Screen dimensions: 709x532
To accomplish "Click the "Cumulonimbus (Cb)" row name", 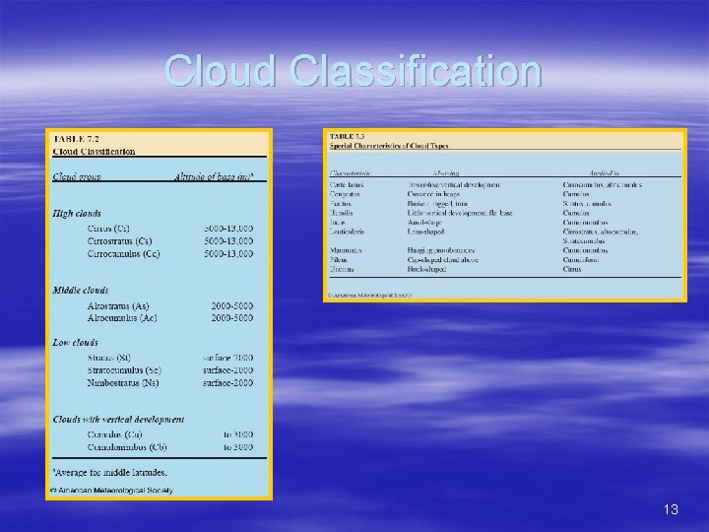I will click(127, 447).
